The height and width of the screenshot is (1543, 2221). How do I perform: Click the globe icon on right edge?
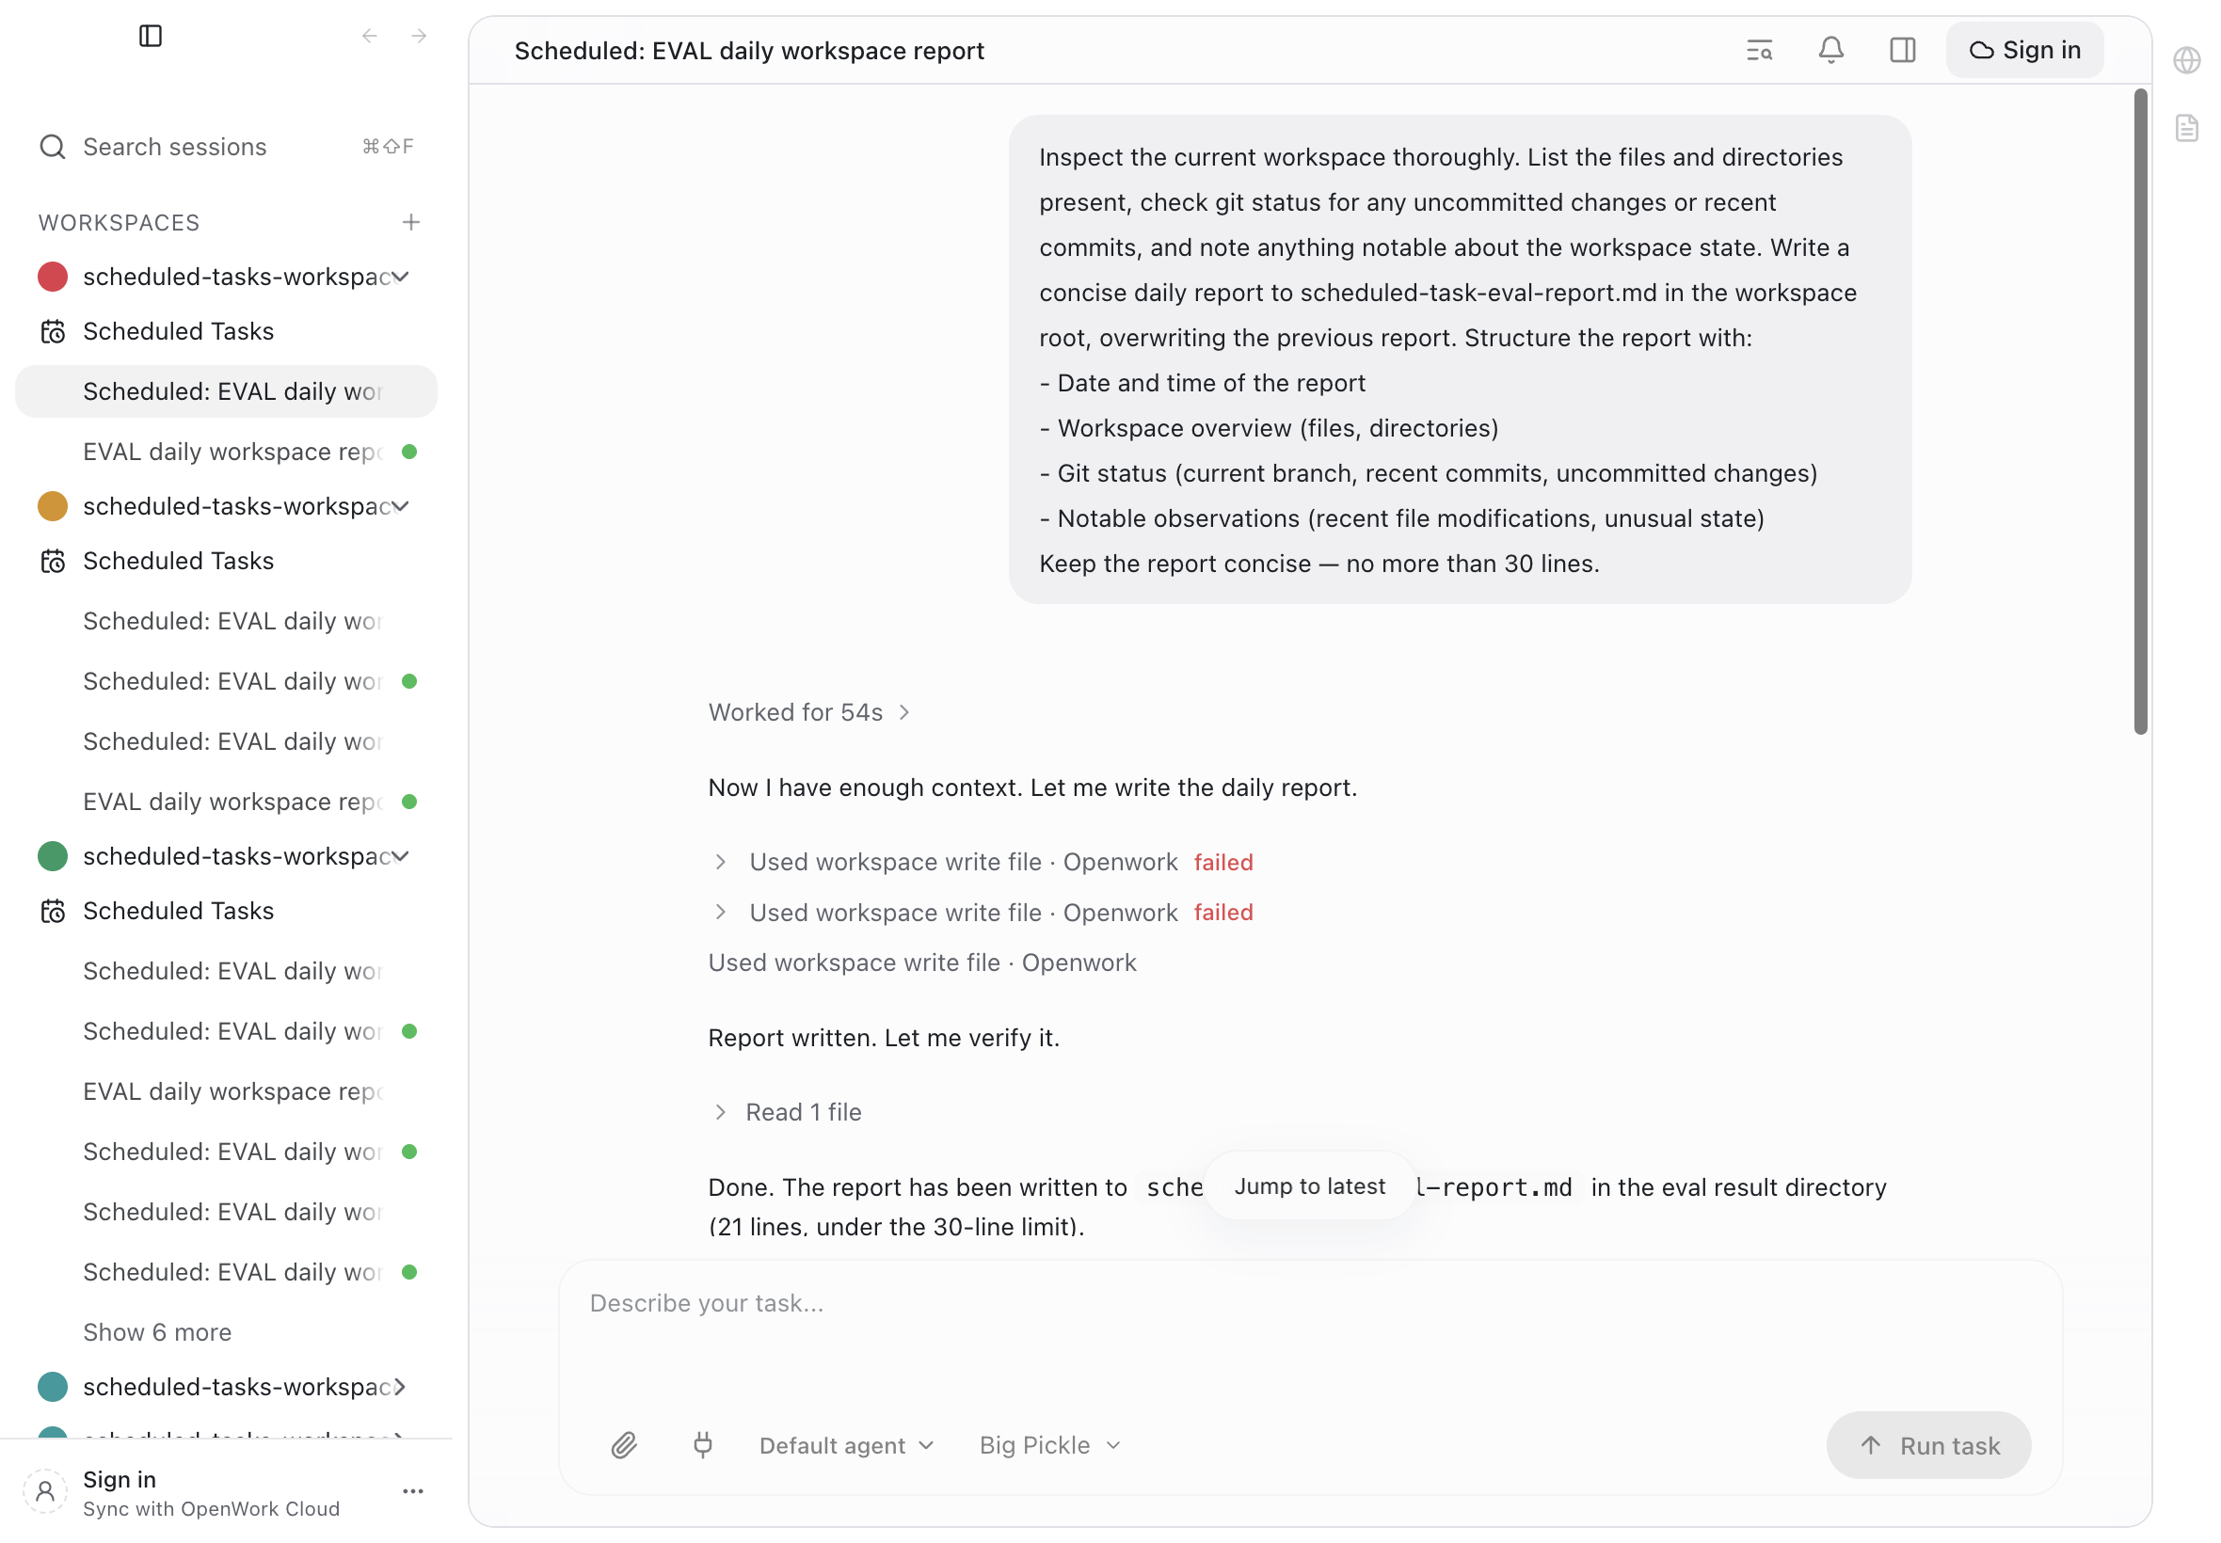click(x=2185, y=60)
